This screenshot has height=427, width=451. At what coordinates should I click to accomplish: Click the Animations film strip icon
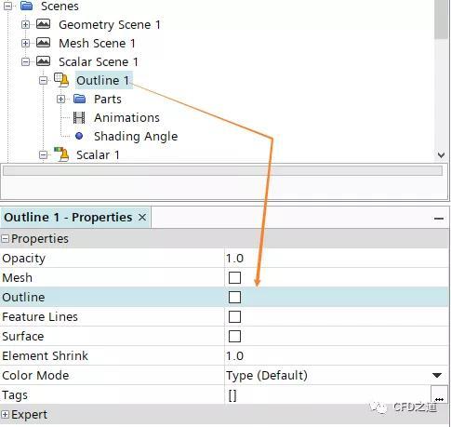click(x=79, y=117)
